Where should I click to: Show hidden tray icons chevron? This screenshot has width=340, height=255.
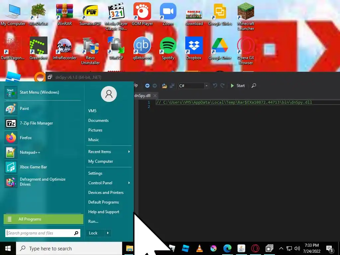point(281,248)
